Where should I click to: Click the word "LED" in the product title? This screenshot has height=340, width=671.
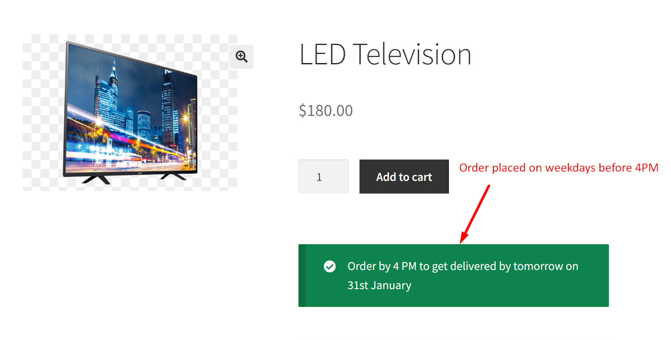(x=322, y=55)
